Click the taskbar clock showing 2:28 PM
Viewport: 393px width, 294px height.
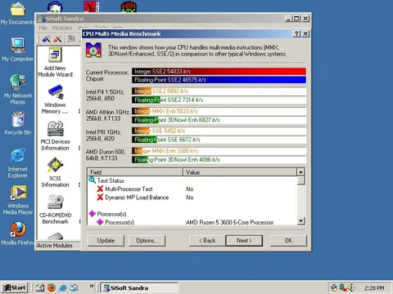click(x=374, y=288)
